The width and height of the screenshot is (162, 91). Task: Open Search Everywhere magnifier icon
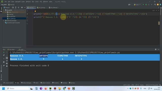point(155,5)
